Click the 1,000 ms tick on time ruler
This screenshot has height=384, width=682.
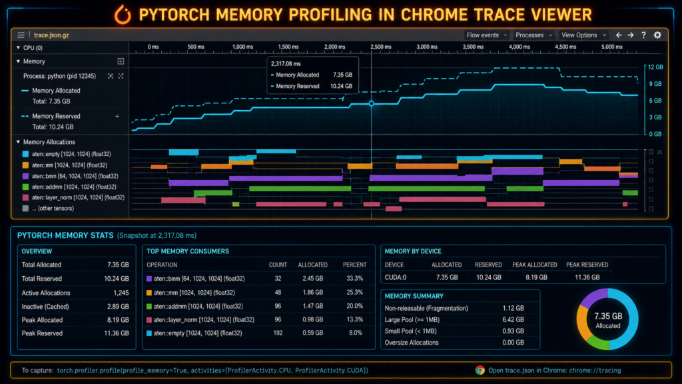click(242, 47)
